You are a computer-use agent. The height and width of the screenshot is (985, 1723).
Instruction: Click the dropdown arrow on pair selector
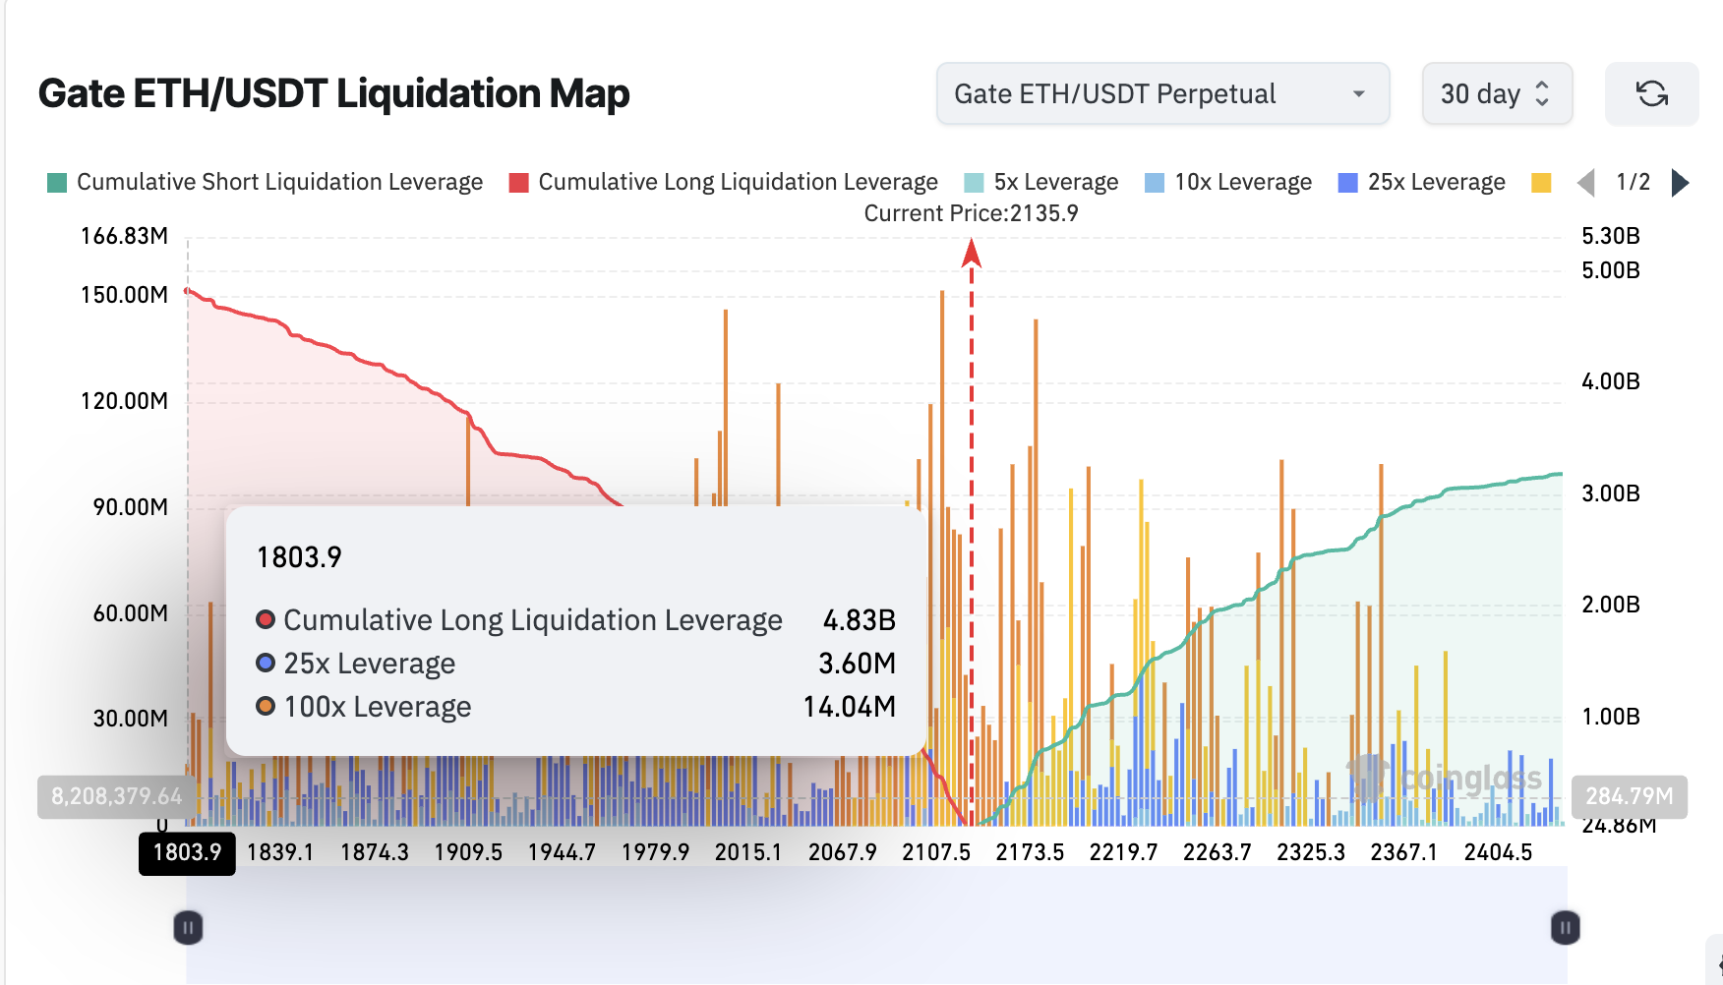coord(1359,94)
